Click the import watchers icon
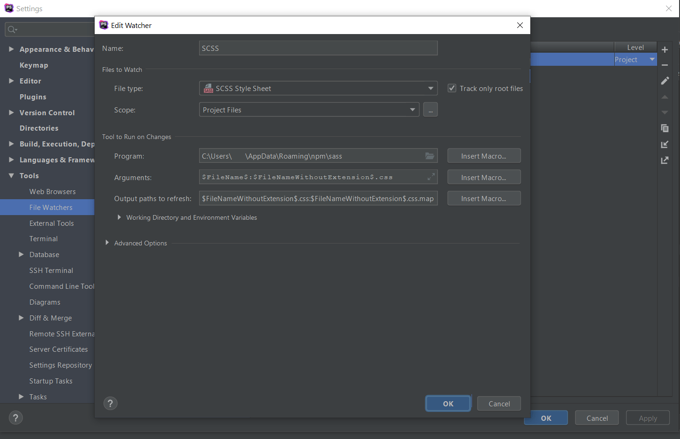 (665, 144)
